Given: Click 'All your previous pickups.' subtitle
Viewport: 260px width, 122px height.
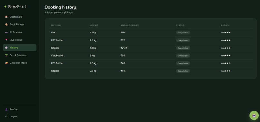Looking at the screenshot, I should (59, 13).
